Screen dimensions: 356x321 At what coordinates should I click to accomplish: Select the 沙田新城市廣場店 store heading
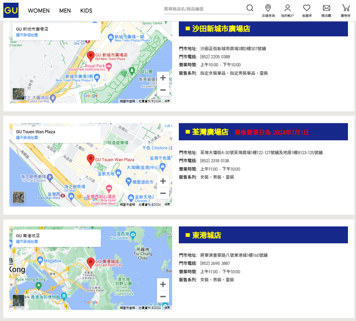tap(221, 29)
